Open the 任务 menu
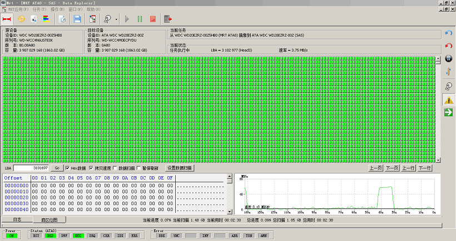 pos(39,9)
